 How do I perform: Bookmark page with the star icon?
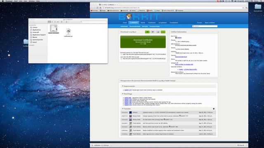[x=243, y=8]
